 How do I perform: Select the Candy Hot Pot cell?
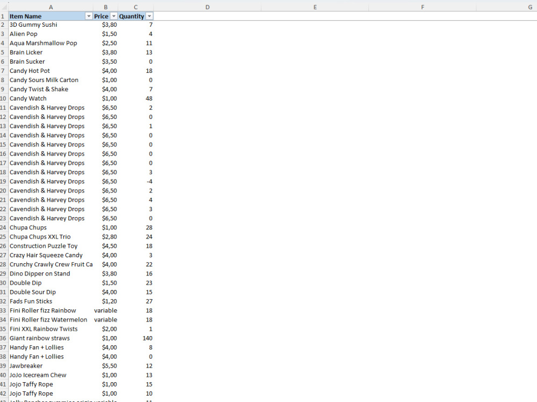pyautogui.click(x=50, y=71)
